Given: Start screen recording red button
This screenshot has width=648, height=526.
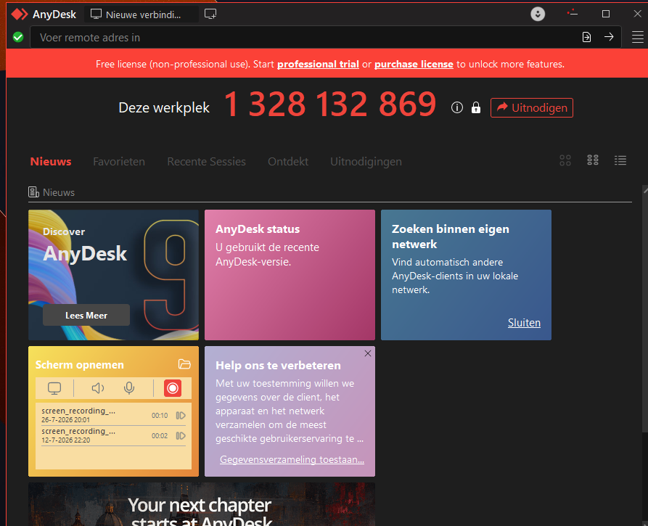Looking at the screenshot, I should (173, 388).
